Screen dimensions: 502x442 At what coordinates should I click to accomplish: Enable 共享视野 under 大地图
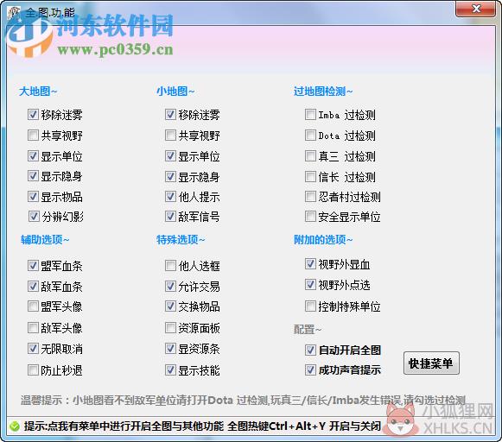coord(33,136)
